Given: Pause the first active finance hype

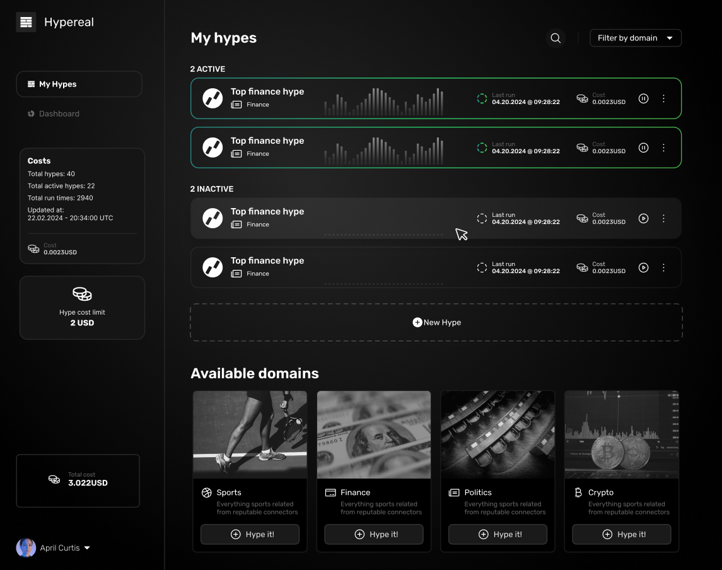Looking at the screenshot, I should [643, 98].
